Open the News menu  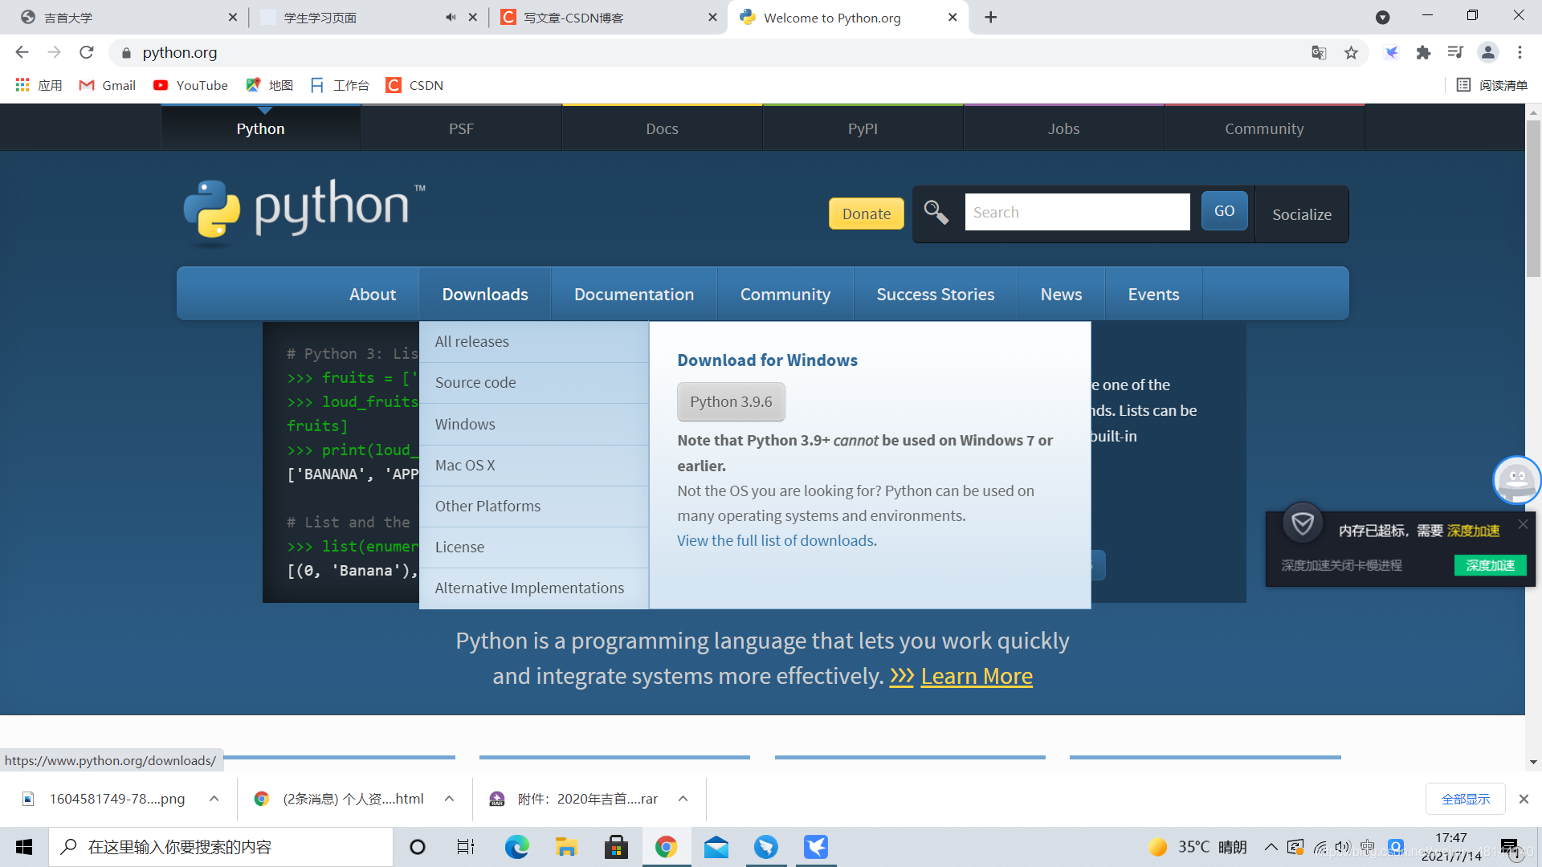coord(1061,294)
